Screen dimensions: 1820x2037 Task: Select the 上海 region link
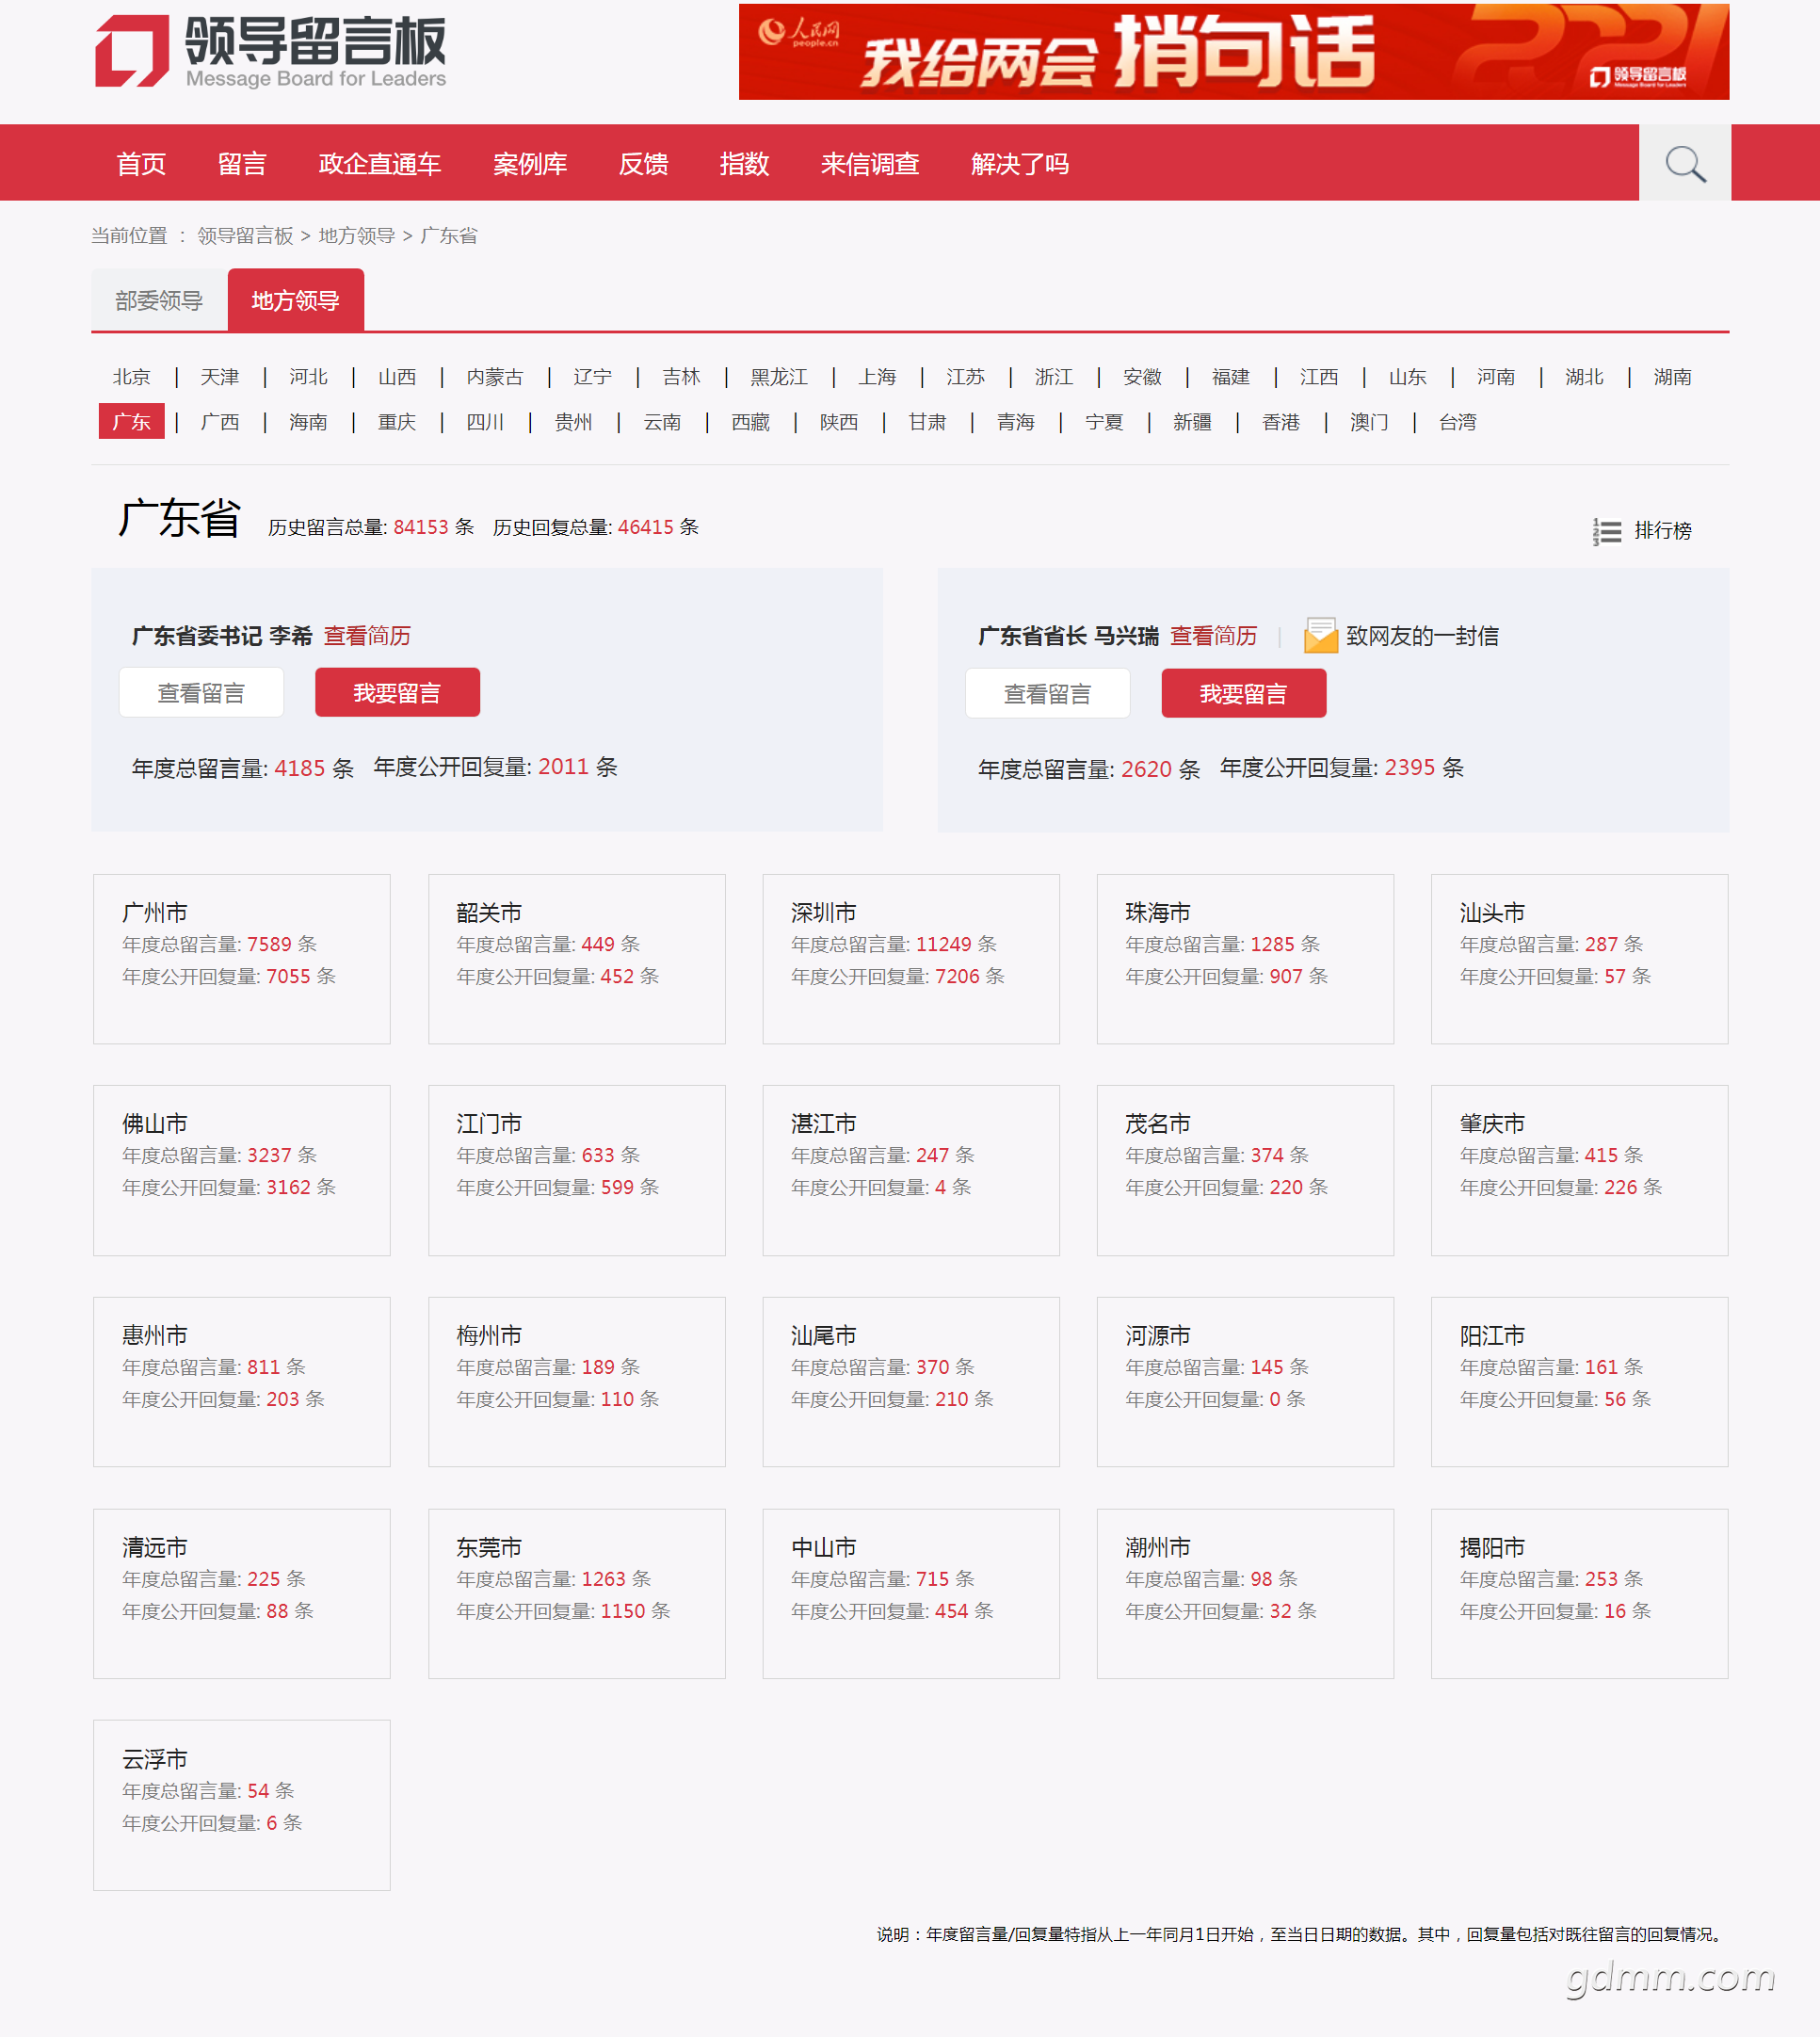pyautogui.click(x=877, y=377)
